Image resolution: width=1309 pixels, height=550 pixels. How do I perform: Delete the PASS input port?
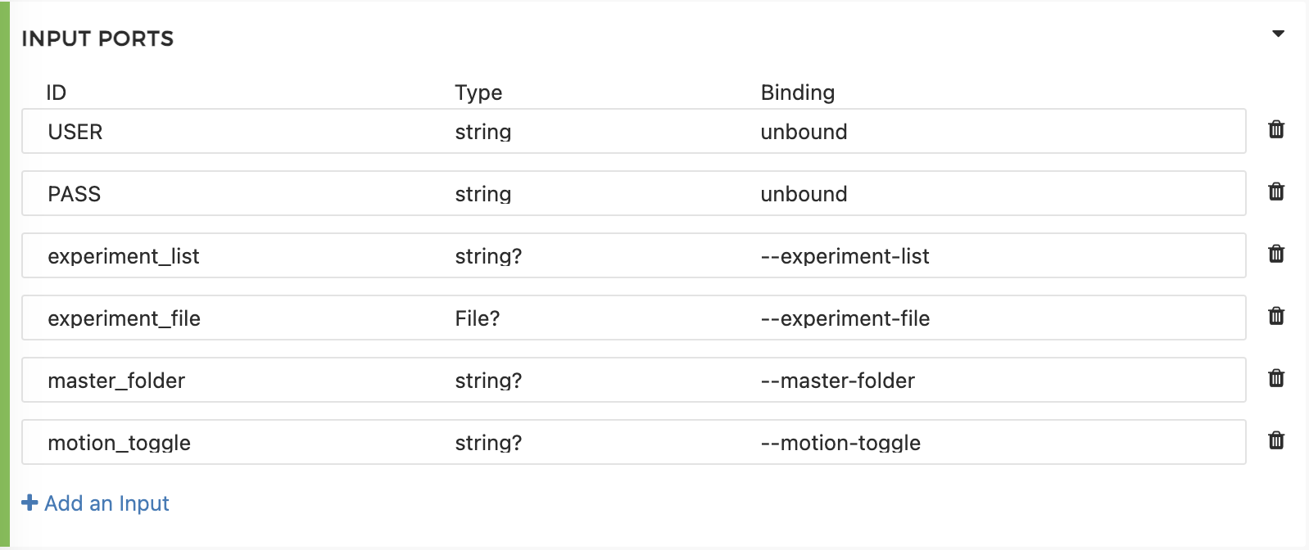(1275, 192)
